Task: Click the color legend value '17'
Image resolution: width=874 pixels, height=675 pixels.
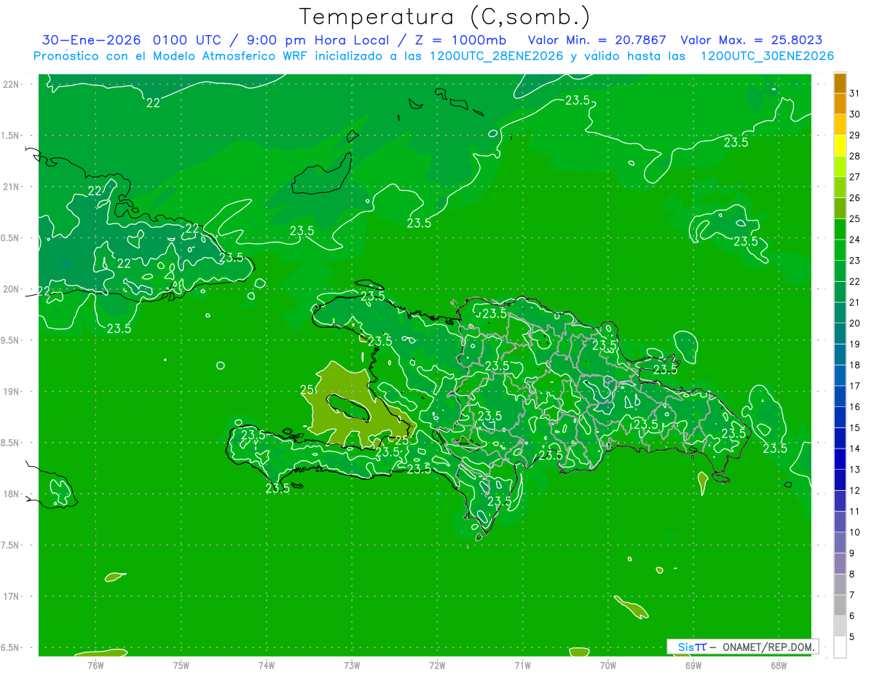Action: pos(854,386)
